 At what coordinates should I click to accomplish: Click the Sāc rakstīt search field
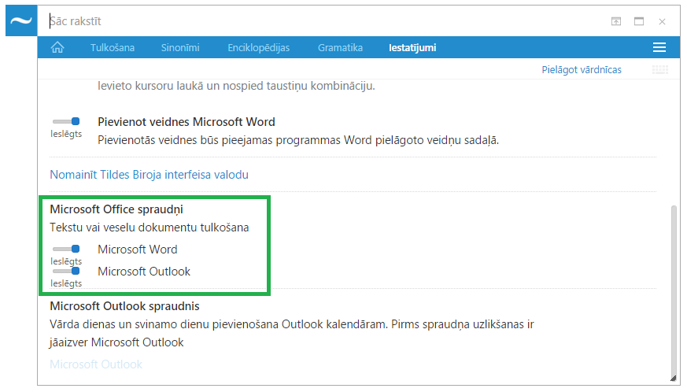(315, 21)
